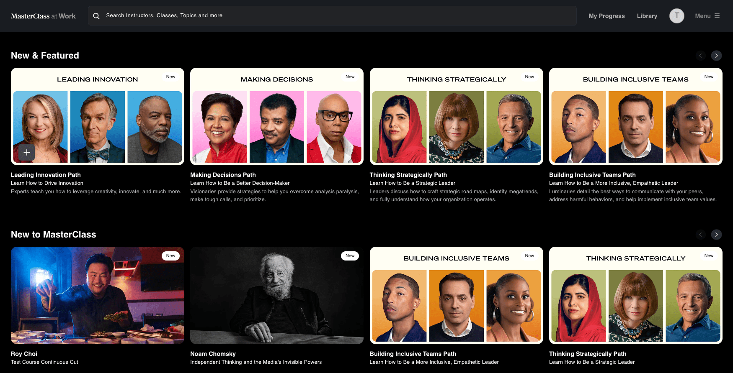
Task: Open Roy Choi class thumbnail
Action: click(98, 295)
